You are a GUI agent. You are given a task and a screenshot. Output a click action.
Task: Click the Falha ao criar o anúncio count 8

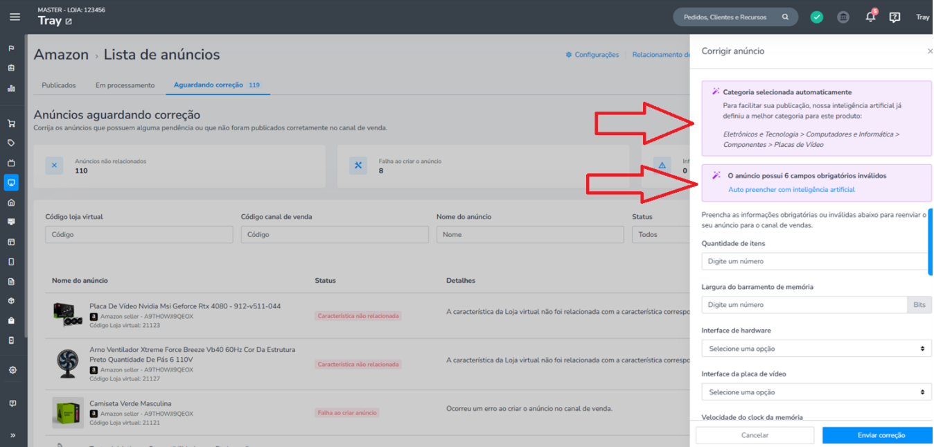pos(381,170)
